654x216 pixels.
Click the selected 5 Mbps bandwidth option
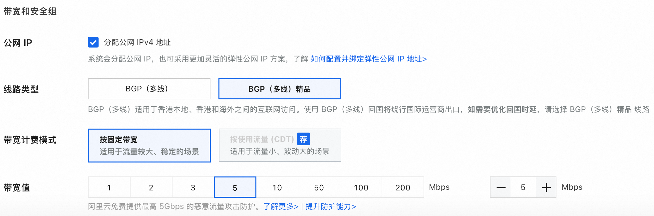point(235,187)
